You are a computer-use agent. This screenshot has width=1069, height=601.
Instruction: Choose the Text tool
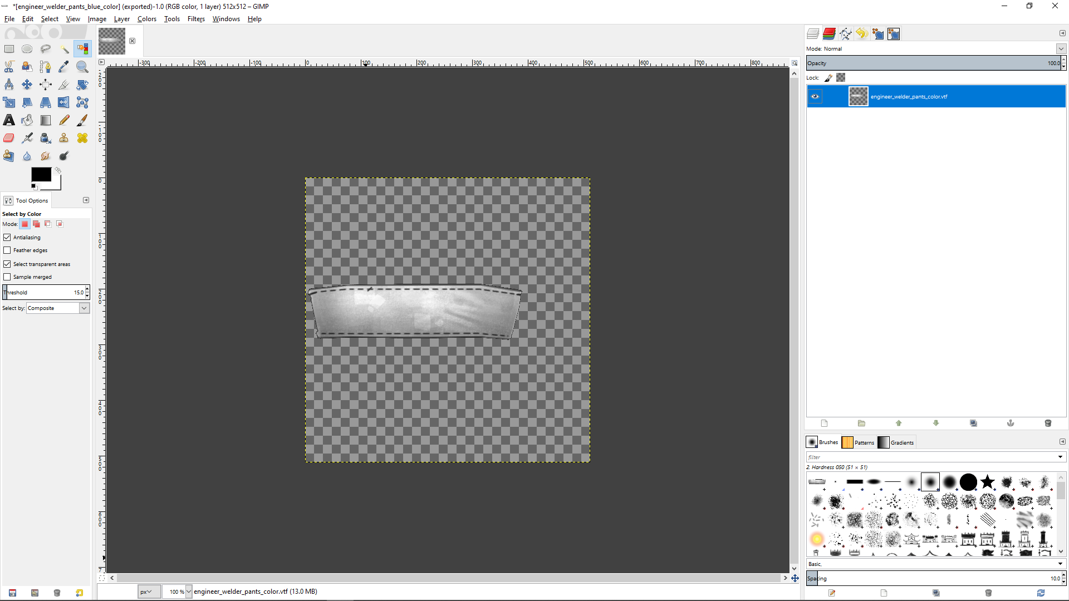coord(9,120)
